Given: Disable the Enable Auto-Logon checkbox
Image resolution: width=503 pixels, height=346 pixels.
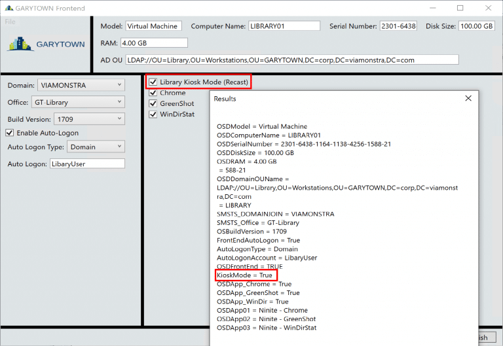Looking at the screenshot, I should (x=10, y=133).
